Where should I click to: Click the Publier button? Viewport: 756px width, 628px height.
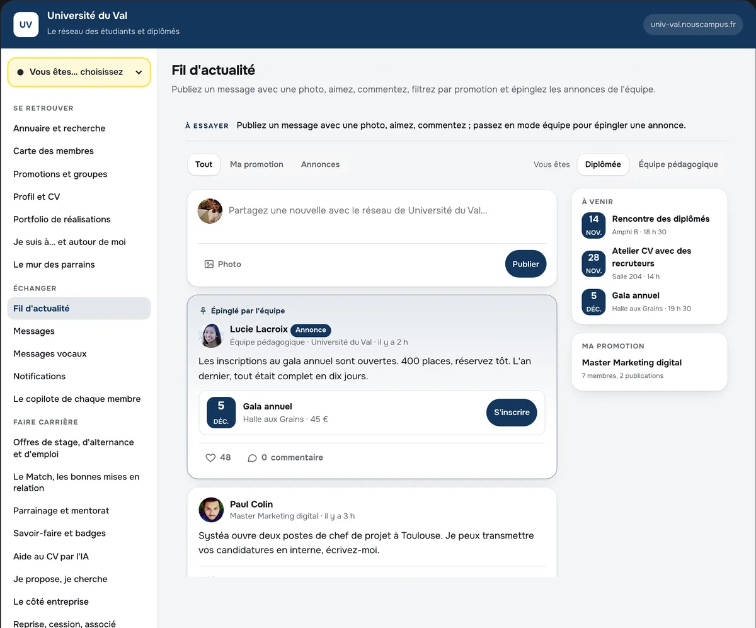(x=525, y=264)
